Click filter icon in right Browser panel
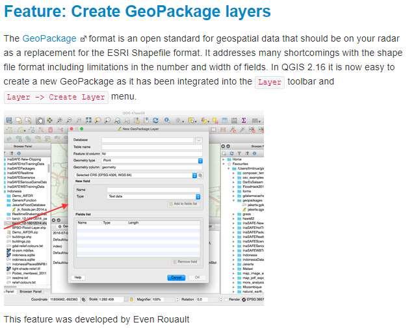 tap(240, 153)
